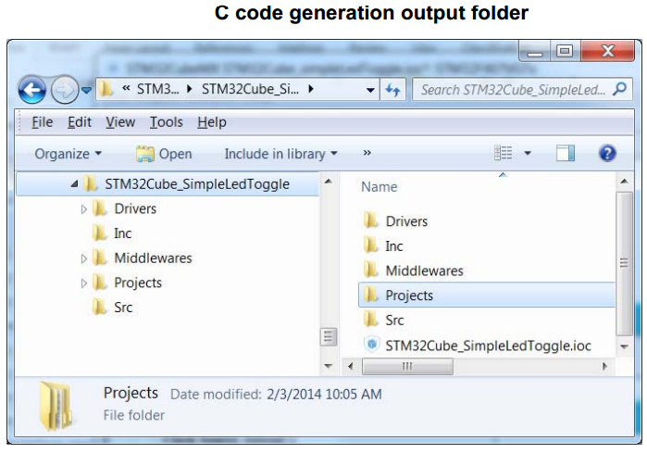
Task: Show more toolbar commands via double chevron
Action: (x=367, y=153)
